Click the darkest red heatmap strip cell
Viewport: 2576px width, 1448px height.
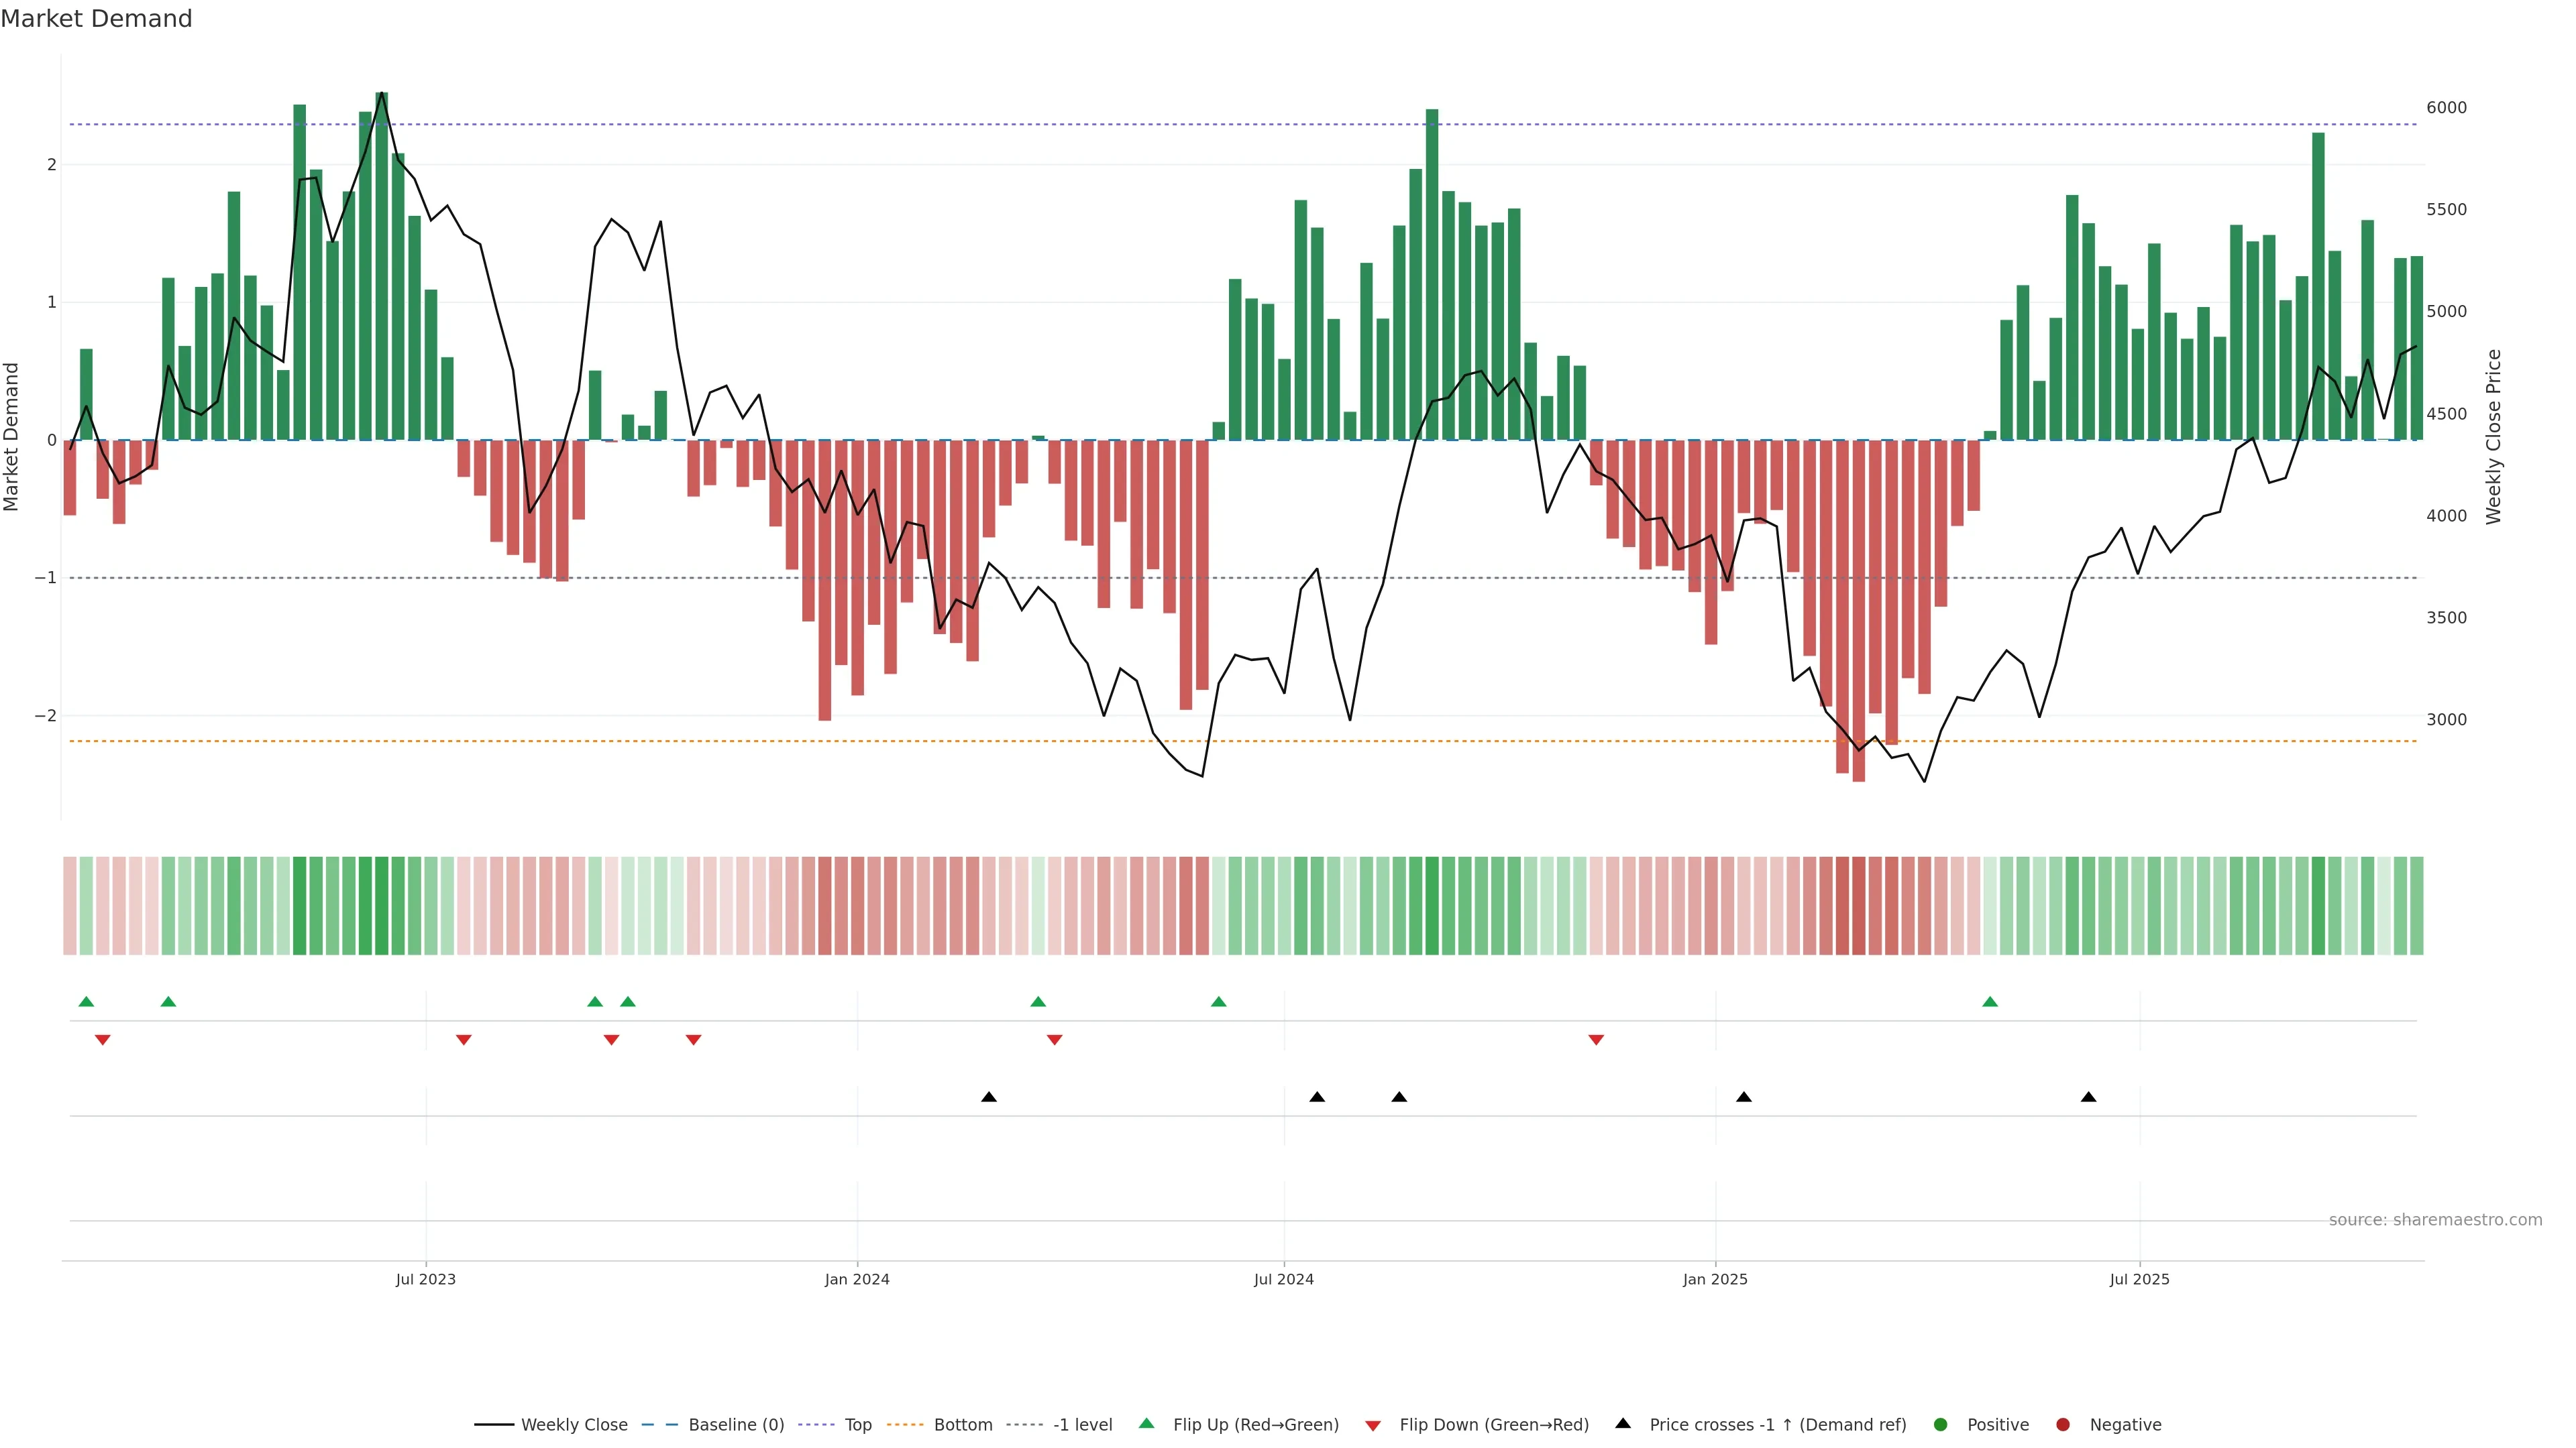pos(1858,906)
